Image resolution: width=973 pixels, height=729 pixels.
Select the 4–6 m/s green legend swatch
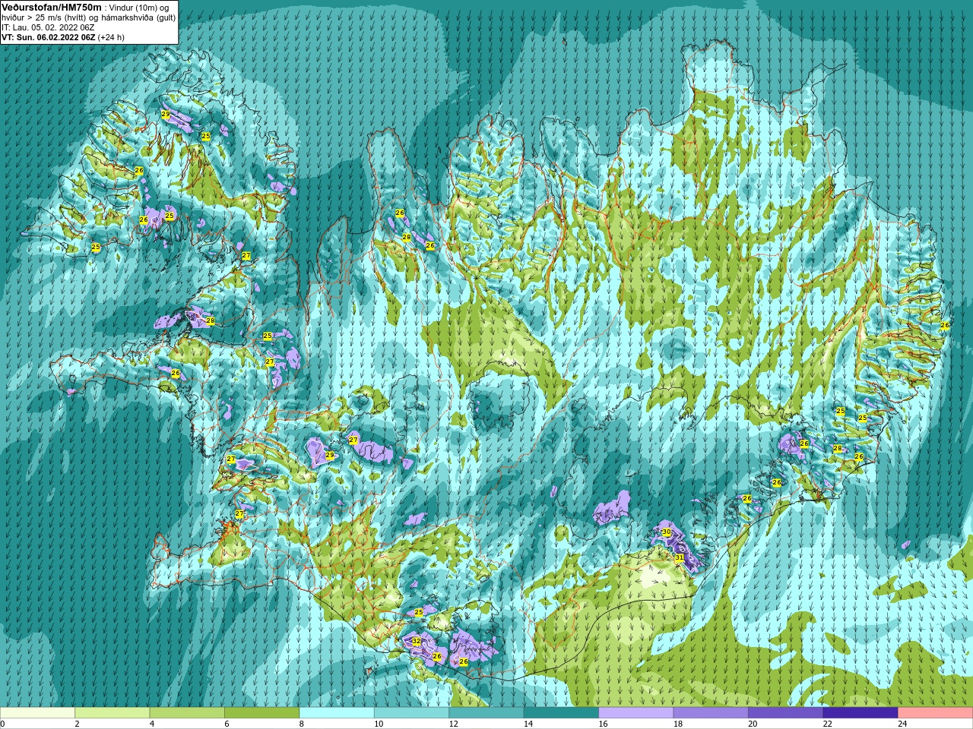click(187, 713)
